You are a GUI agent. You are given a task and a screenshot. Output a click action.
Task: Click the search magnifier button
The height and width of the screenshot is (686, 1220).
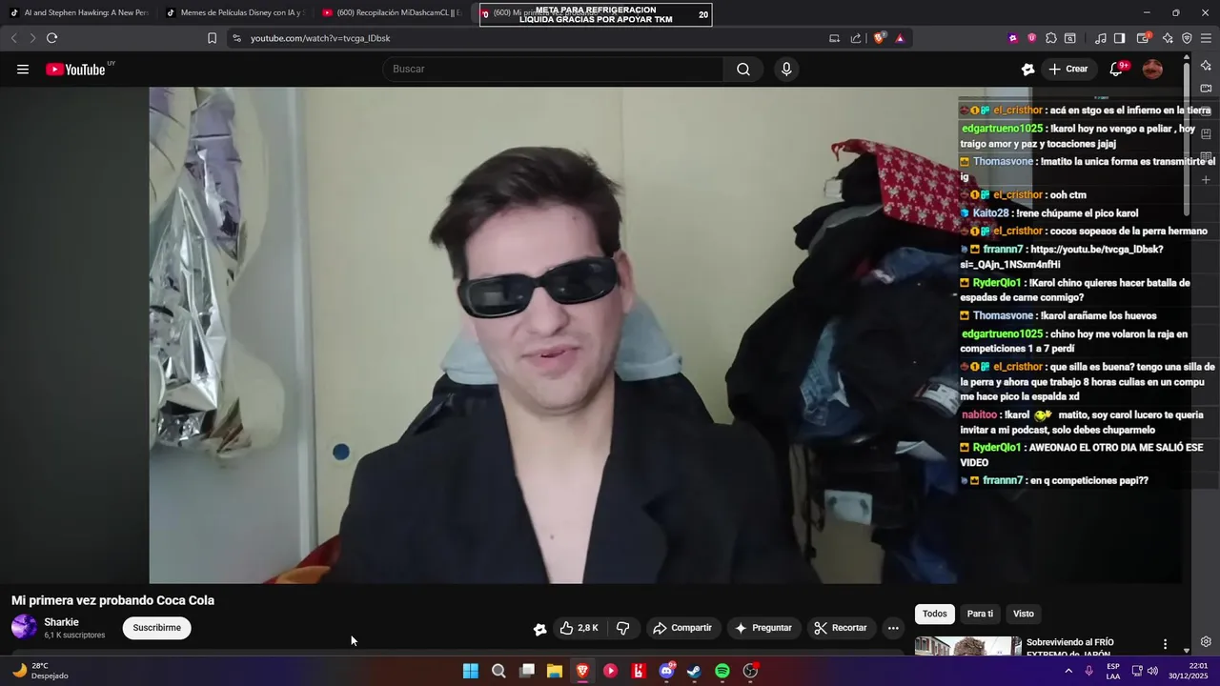click(x=743, y=69)
